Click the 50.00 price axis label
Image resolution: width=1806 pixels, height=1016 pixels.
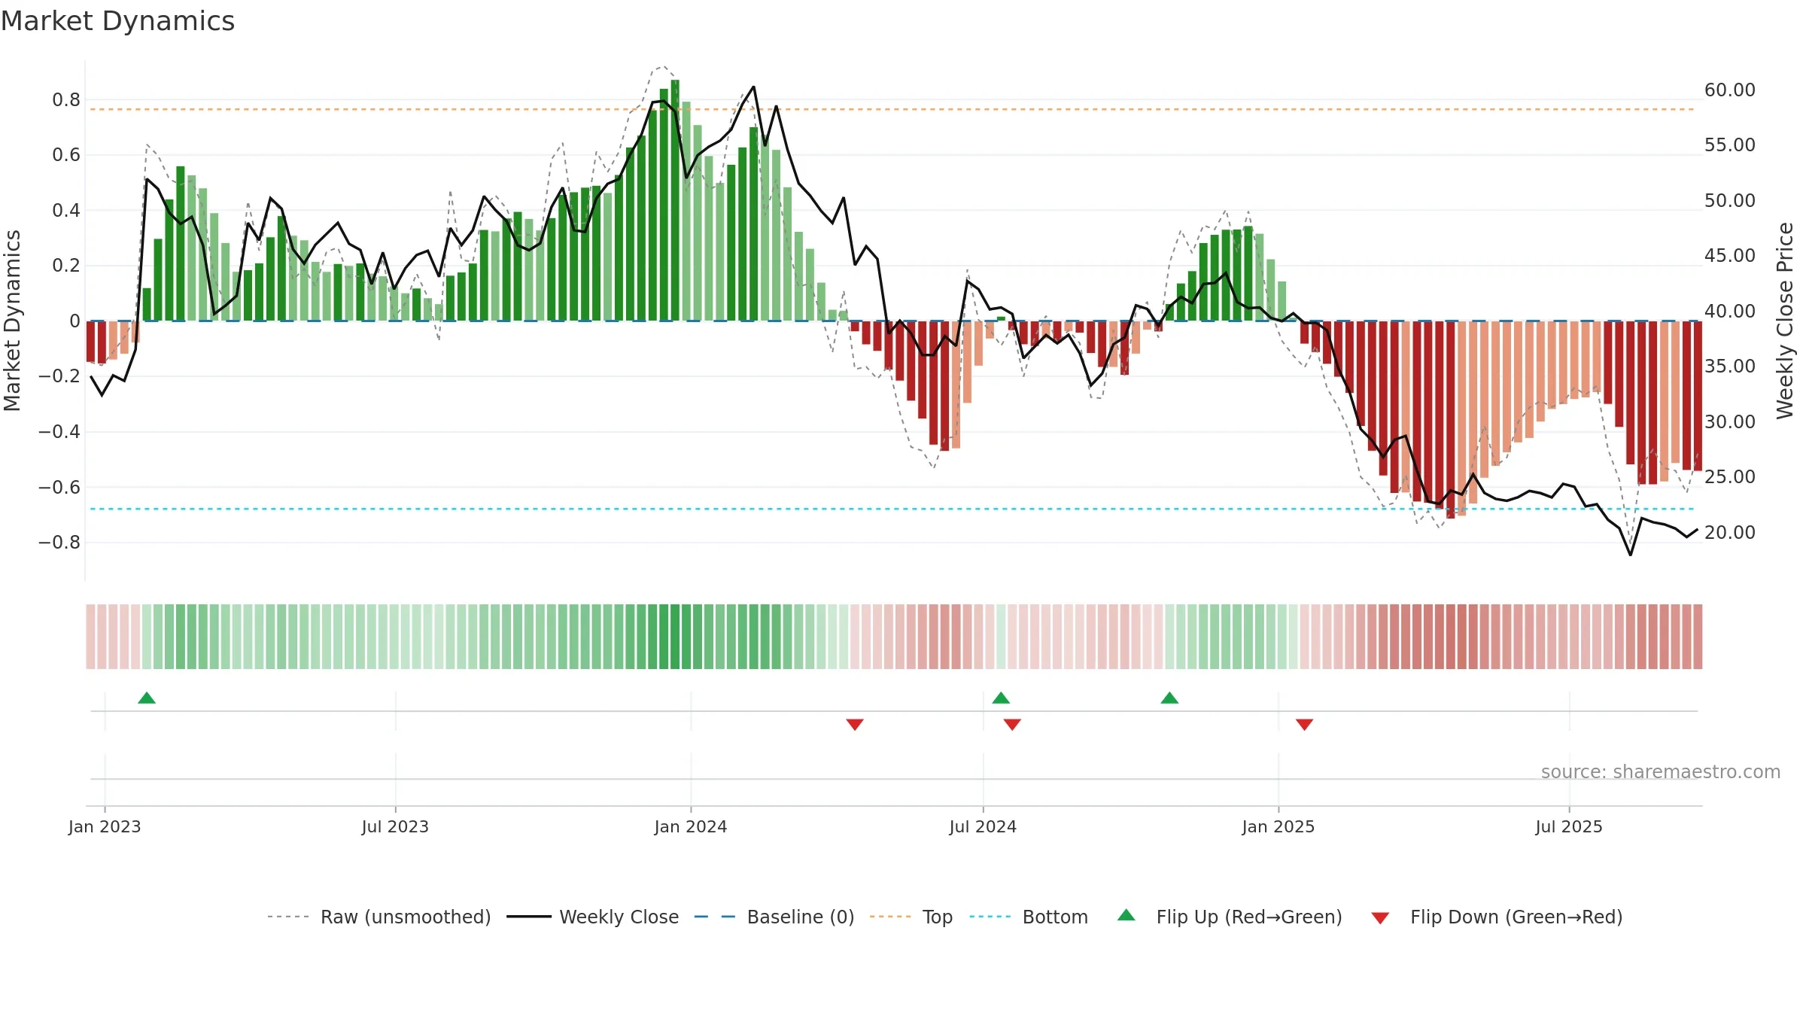pos(1730,200)
